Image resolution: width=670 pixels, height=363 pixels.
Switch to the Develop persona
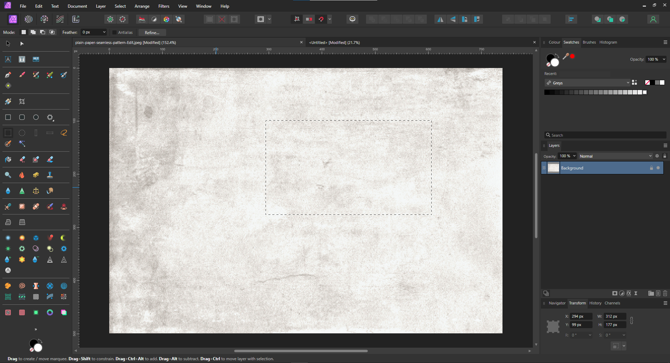44,19
